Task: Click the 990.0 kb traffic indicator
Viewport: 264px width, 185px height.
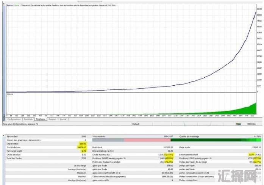Action: [x=251, y=124]
